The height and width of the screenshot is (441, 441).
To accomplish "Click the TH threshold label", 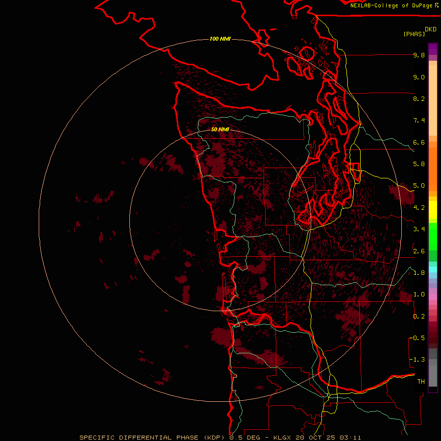I will (421, 382).
